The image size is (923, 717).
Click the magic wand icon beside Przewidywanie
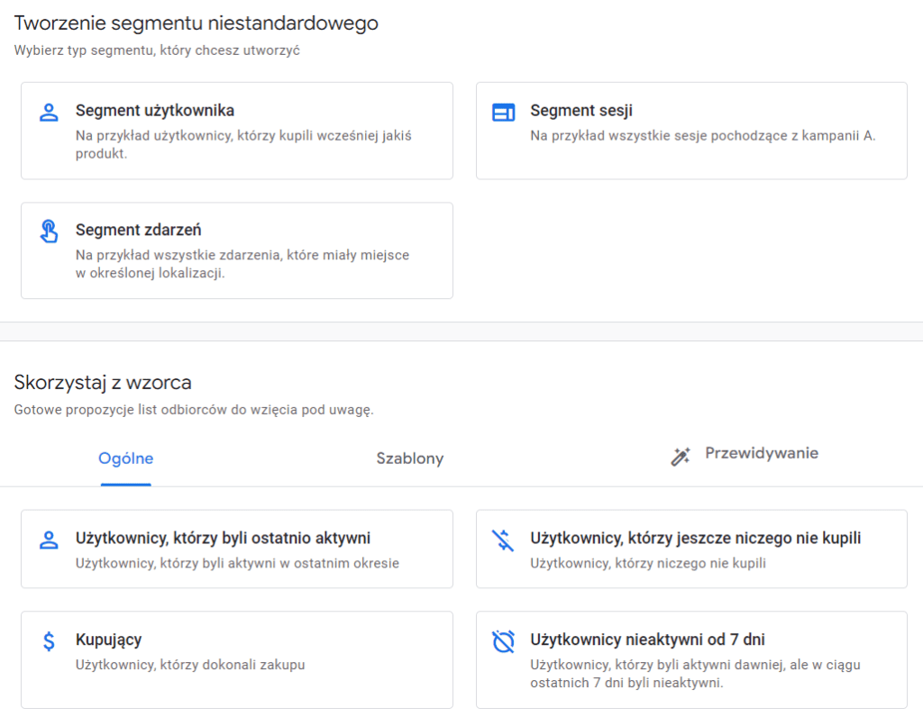pos(681,456)
